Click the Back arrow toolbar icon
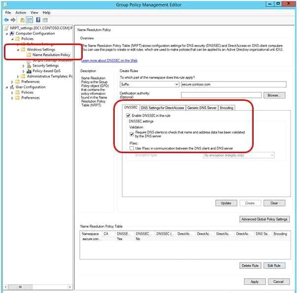Screen dimensions: 300x293 click(x=6, y=20)
